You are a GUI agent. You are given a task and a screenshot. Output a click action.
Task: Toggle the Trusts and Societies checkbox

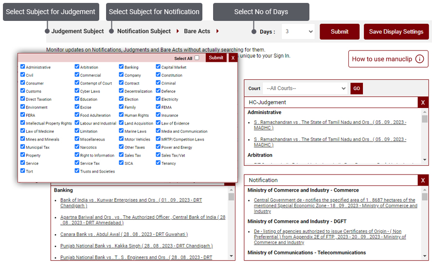point(77,171)
